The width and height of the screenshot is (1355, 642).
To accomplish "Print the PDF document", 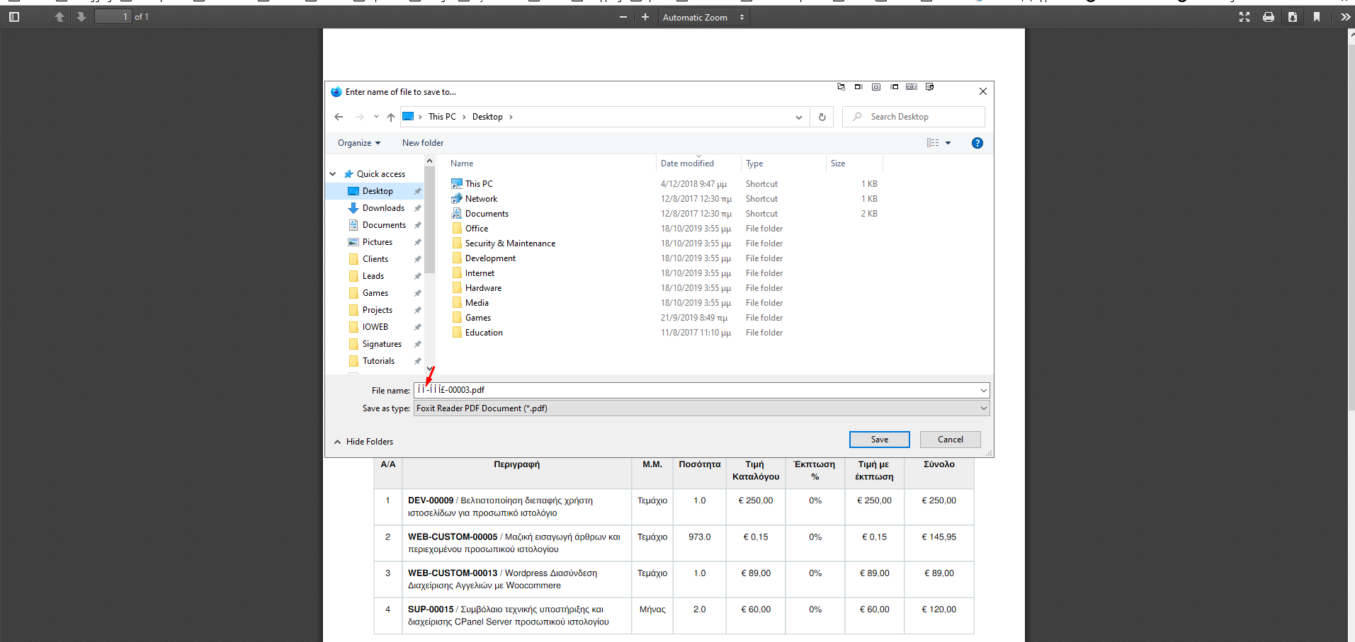I will click(x=1269, y=17).
